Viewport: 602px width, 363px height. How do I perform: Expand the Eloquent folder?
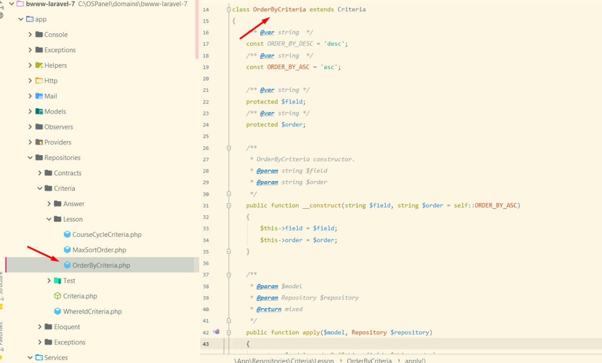pyautogui.click(x=40, y=327)
